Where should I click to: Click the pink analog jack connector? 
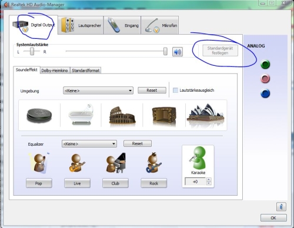point(265,79)
